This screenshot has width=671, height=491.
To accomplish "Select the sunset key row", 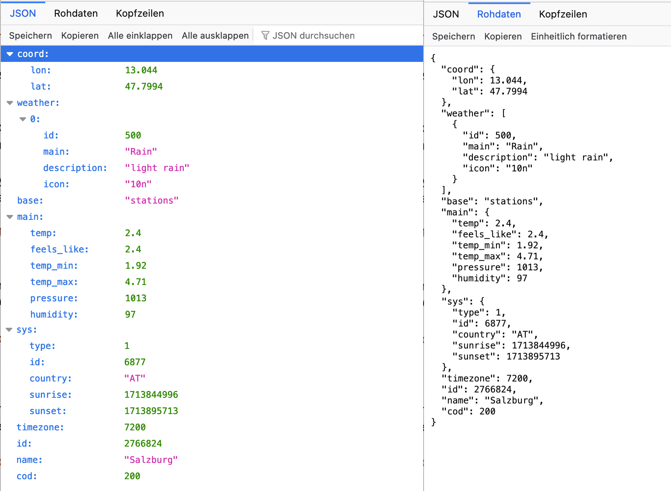I will (212, 411).
